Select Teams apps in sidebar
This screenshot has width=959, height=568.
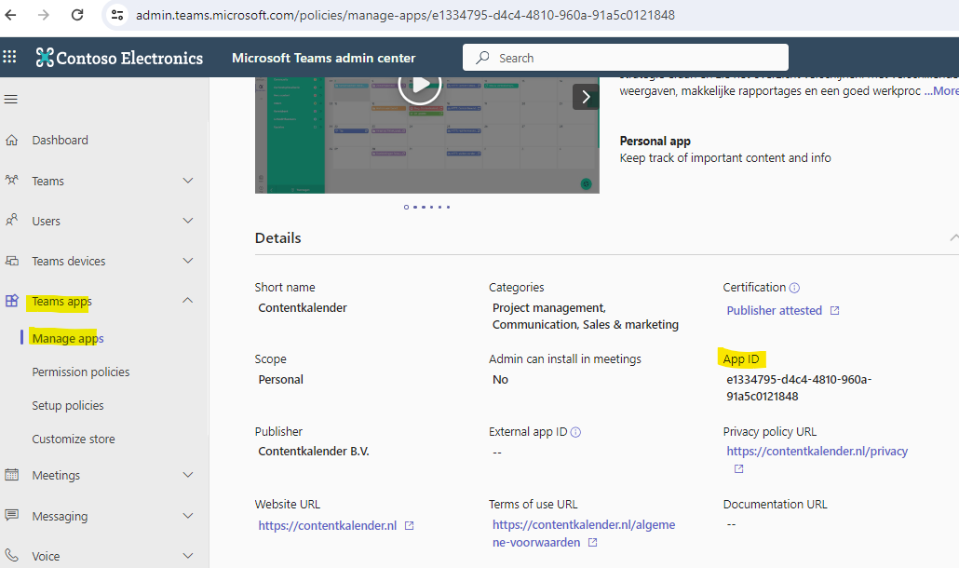[x=61, y=302]
